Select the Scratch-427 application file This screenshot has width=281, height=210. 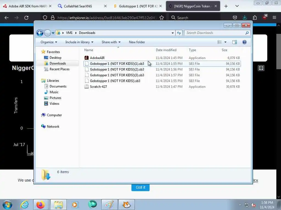point(162,87)
